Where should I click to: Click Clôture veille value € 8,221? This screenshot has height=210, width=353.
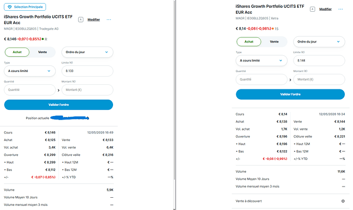coord(340,136)
